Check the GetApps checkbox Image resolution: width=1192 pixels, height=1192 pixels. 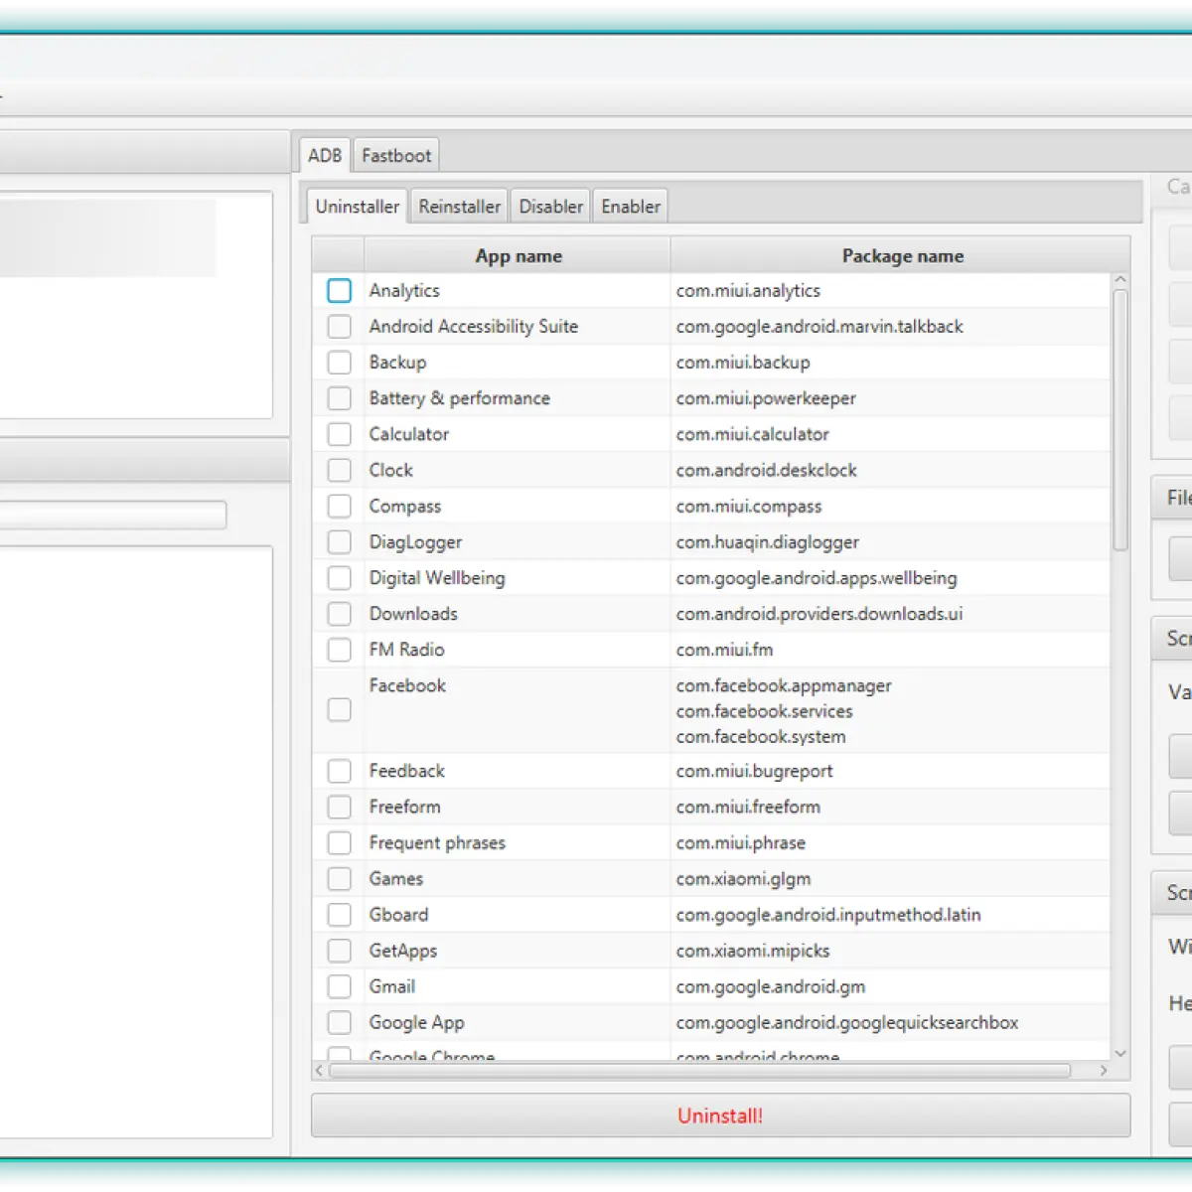pos(339,951)
